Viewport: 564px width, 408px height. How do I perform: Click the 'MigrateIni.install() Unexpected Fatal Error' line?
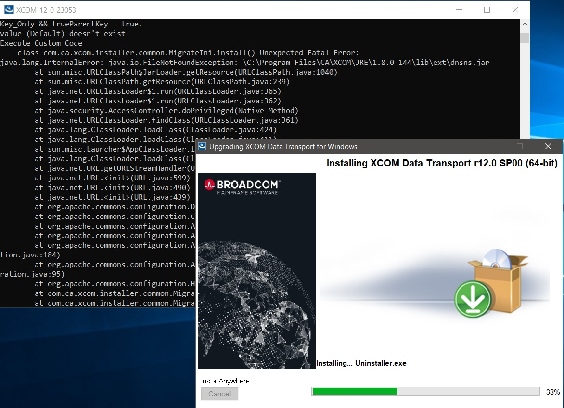[x=188, y=53]
